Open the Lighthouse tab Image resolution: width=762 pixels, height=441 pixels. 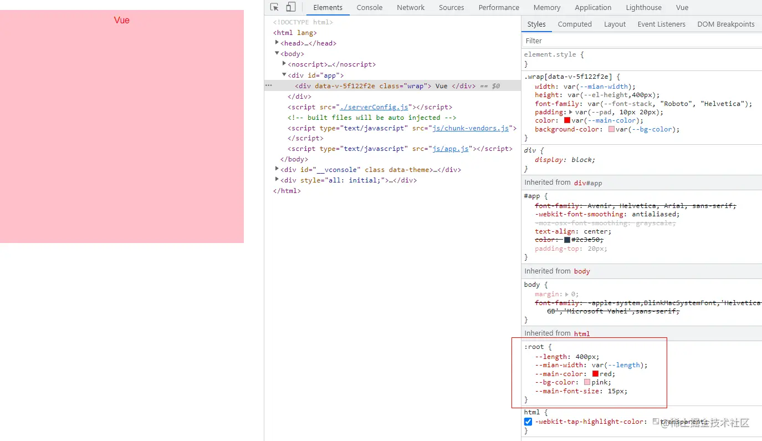pos(643,8)
